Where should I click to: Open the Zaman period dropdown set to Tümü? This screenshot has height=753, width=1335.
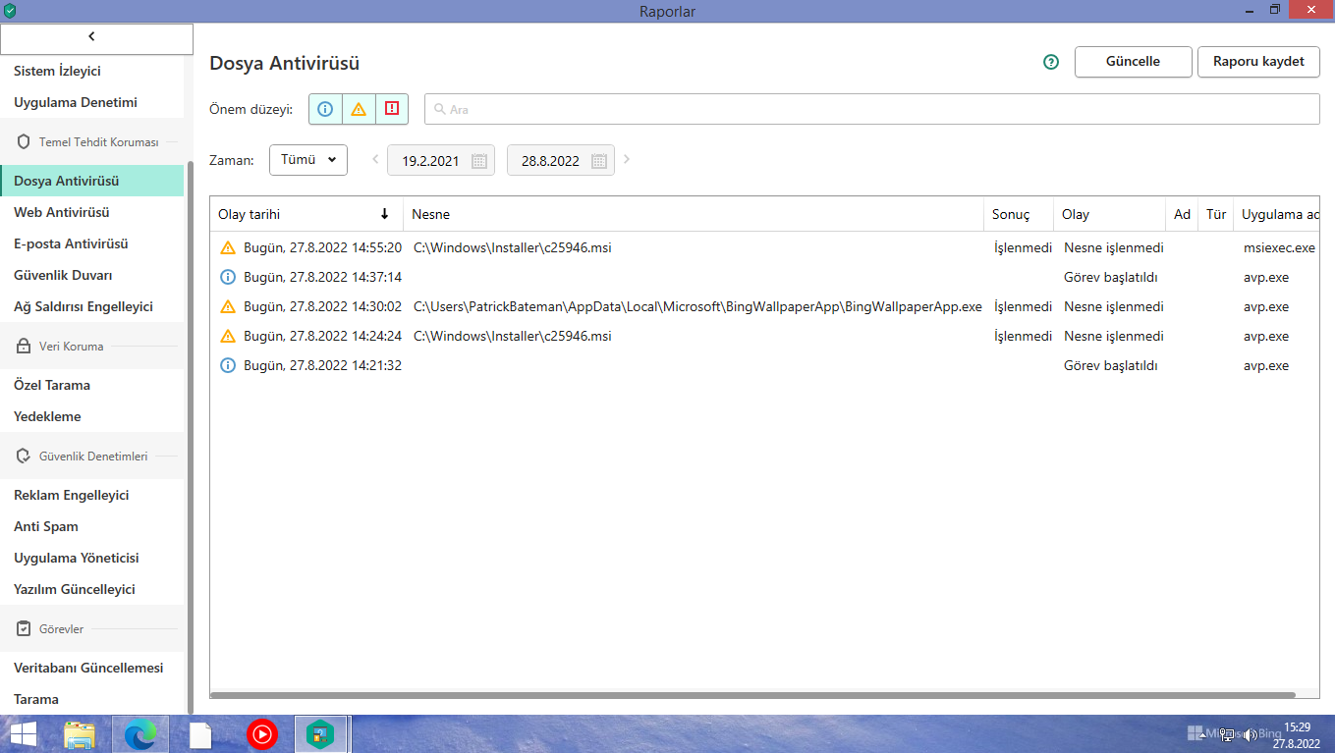pos(308,160)
